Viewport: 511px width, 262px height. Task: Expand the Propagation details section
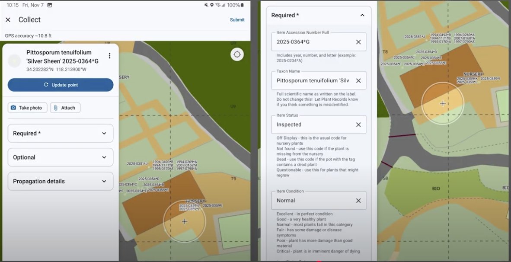click(x=61, y=182)
